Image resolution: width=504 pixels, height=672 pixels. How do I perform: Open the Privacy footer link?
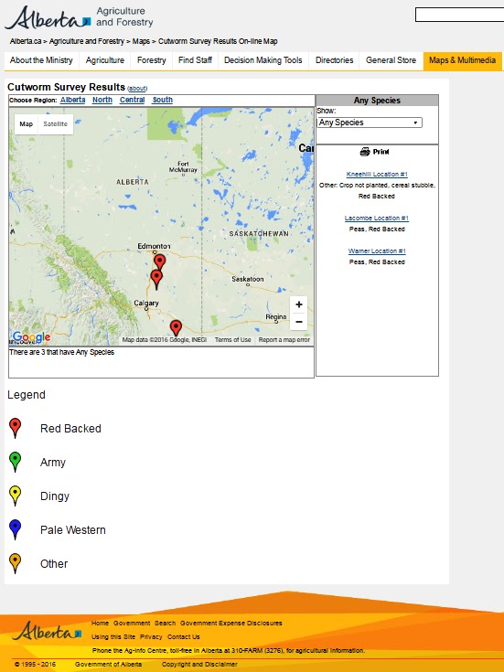tap(151, 637)
